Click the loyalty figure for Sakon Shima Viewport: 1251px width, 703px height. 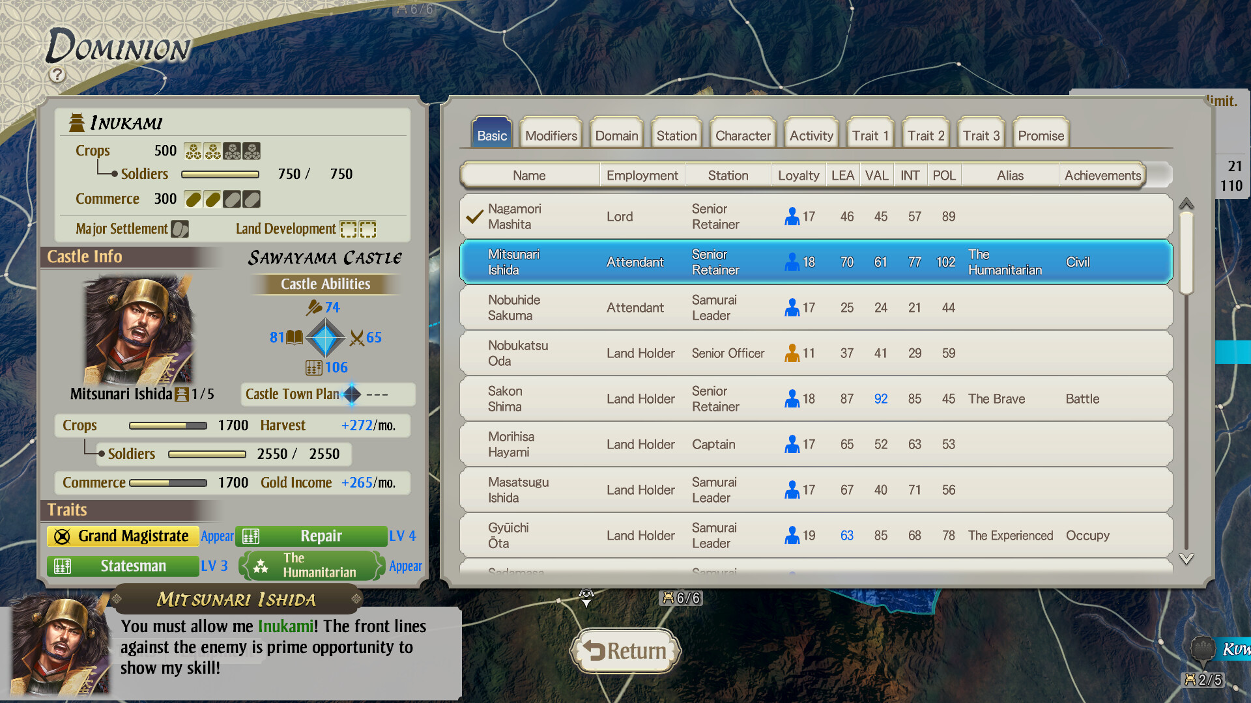pyautogui.click(x=793, y=398)
